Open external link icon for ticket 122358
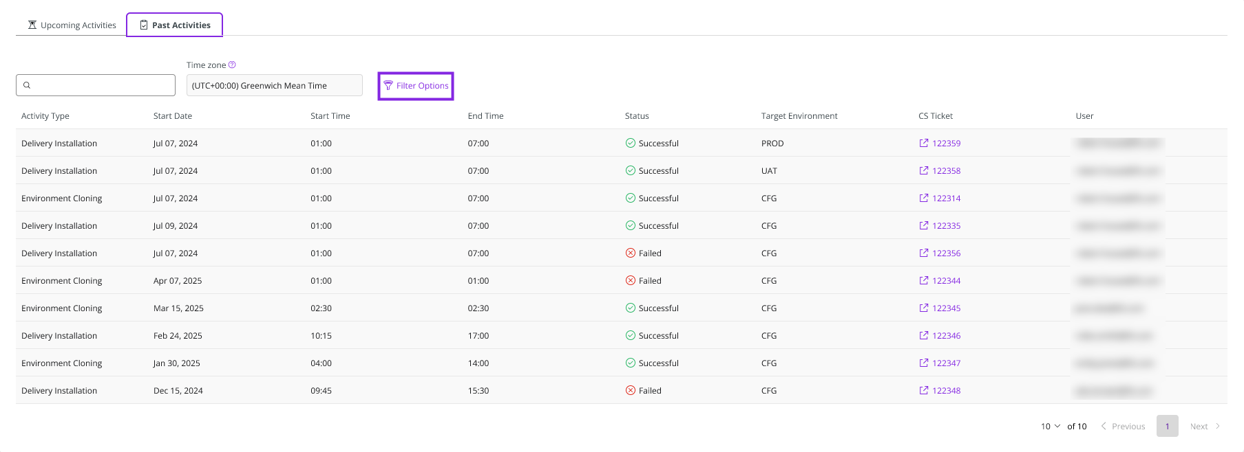Screen dimensions: 1244x452 pyautogui.click(x=924, y=170)
